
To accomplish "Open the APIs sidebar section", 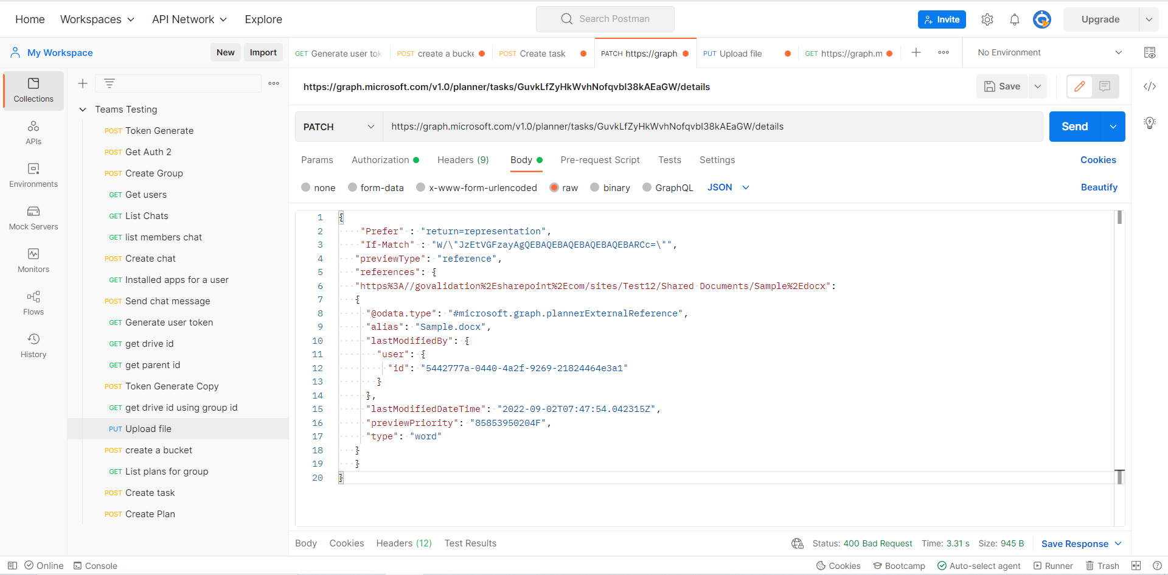I will point(33,133).
